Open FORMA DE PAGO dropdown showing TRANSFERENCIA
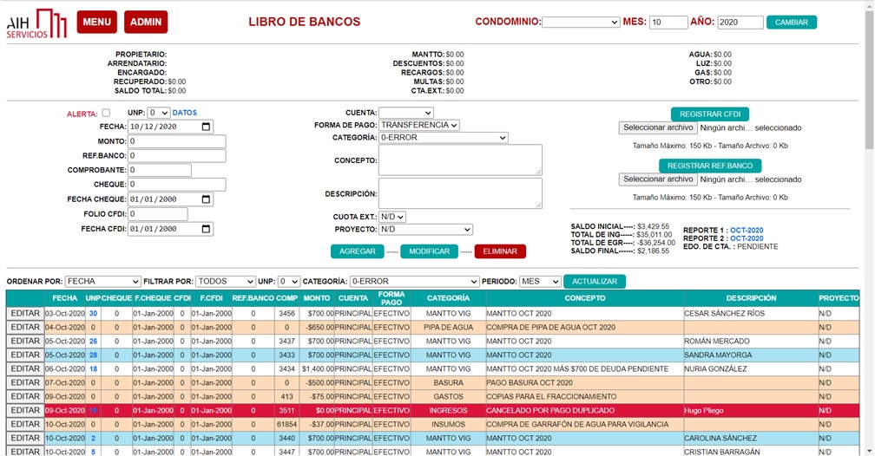Viewport: 875px width, 456px height. (419, 125)
